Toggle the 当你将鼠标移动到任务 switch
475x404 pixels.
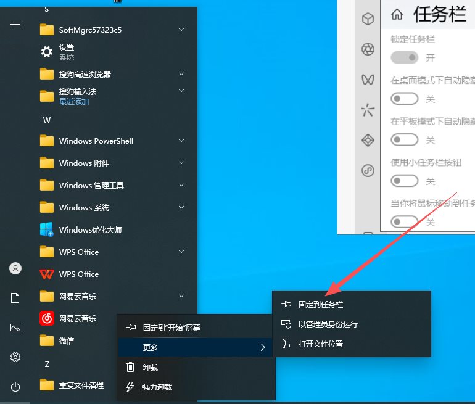405,222
